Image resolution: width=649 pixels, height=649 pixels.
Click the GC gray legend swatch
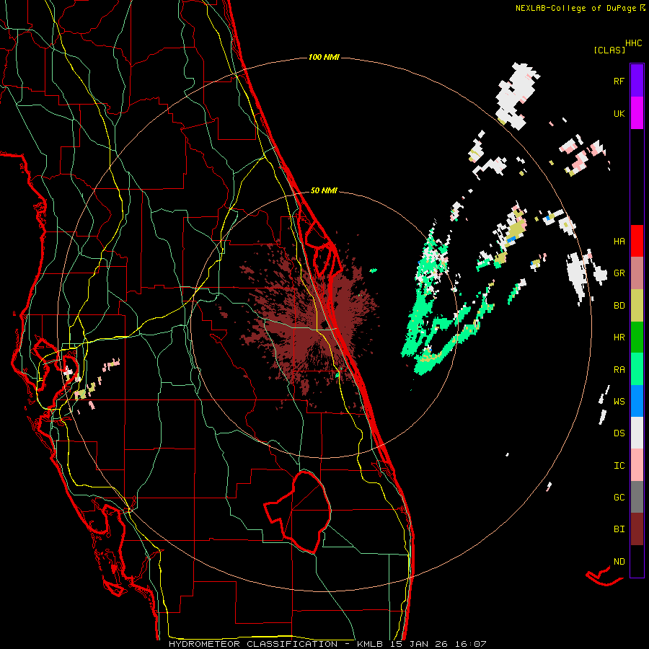637,497
